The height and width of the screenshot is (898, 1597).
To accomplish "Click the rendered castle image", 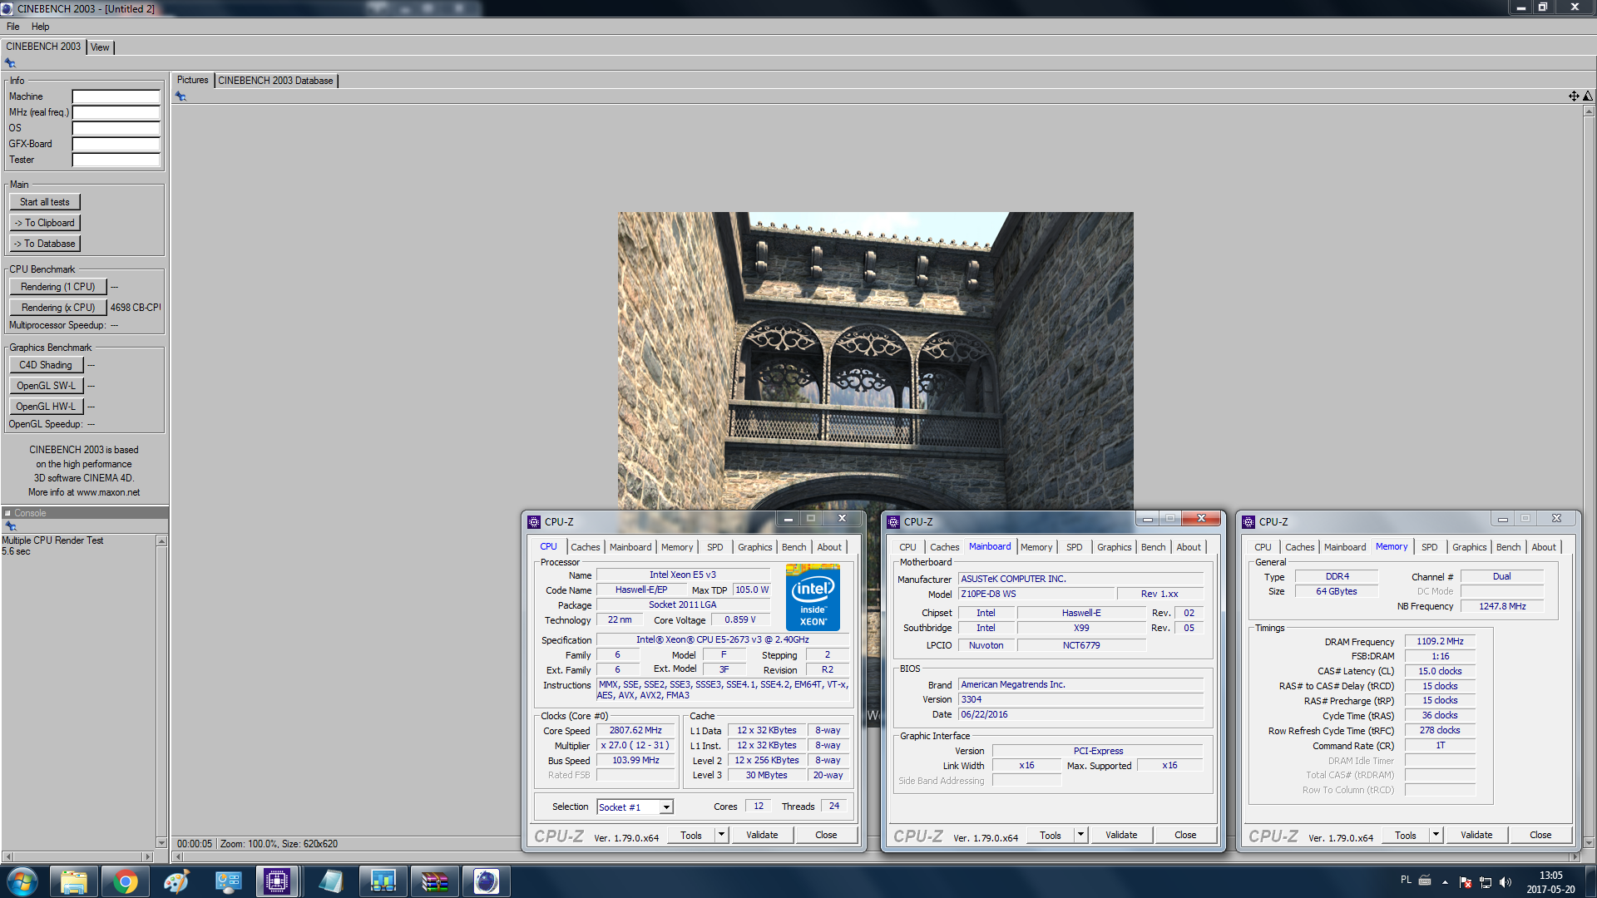I will (875, 361).
